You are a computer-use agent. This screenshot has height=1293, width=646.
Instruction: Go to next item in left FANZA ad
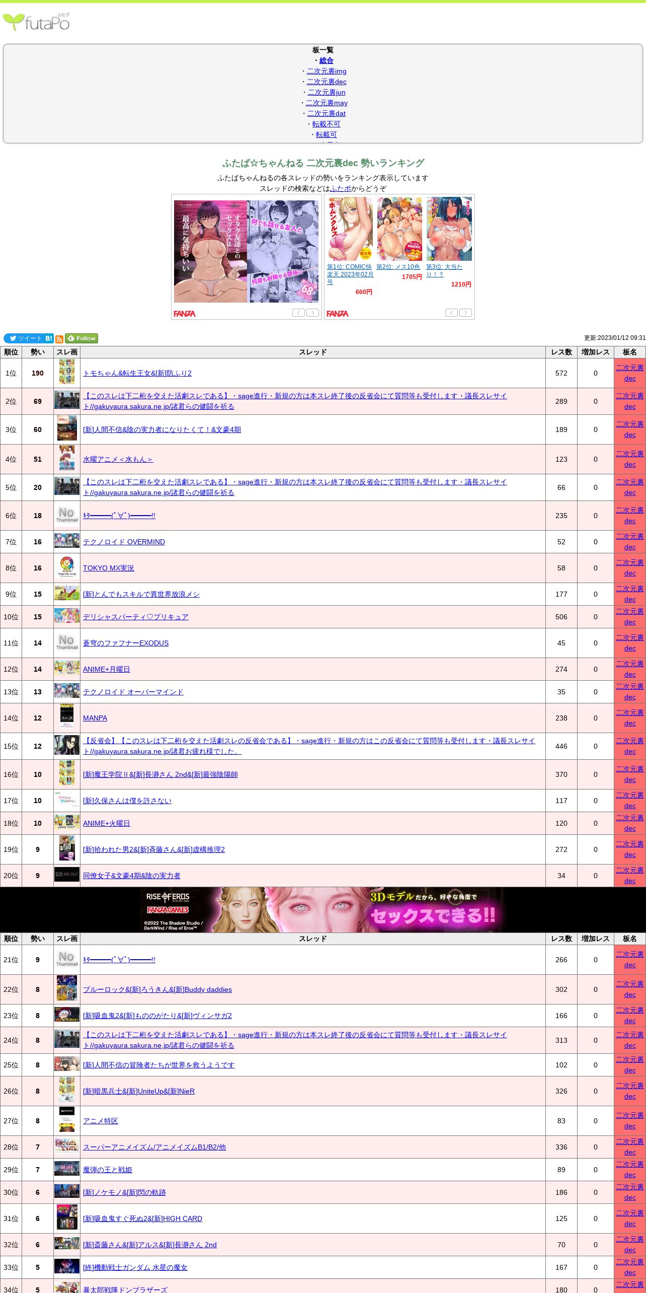pos(313,313)
